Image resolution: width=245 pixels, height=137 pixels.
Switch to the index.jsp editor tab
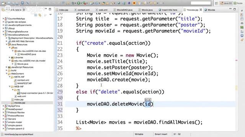click(62, 10)
